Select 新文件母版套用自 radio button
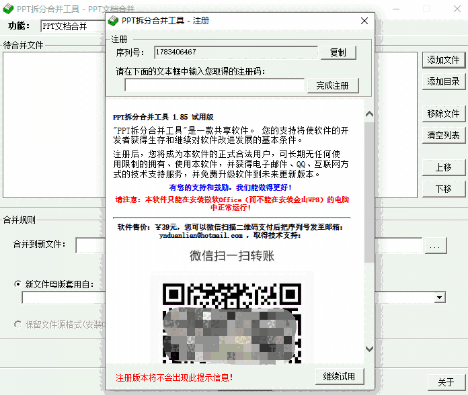468x395 pixels. pos(18,284)
